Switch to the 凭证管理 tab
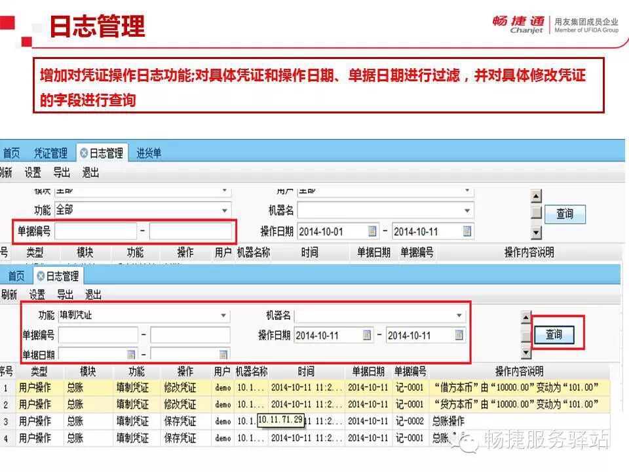The image size is (629, 472). [x=50, y=153]
